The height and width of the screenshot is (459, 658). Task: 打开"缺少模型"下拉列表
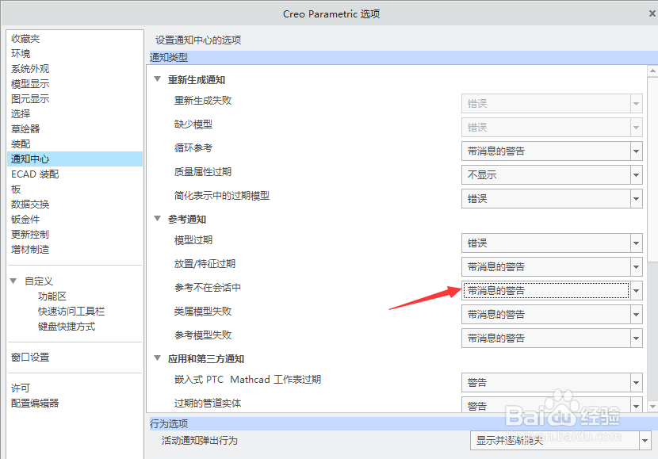pos(637,127)
